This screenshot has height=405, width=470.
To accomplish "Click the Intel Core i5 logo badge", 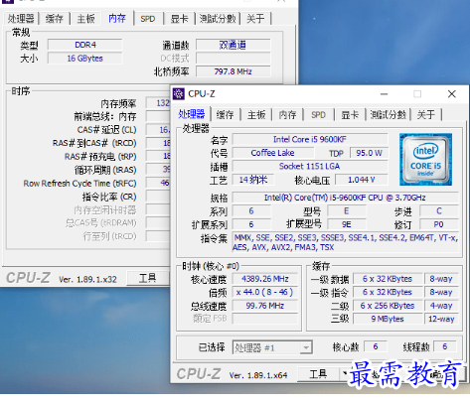I will (425, 159).
